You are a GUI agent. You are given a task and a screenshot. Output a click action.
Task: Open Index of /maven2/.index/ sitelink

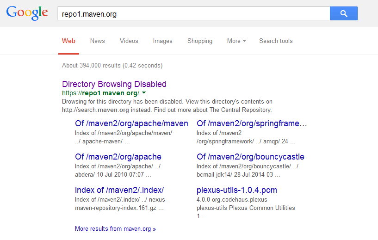tap(119, 190)
